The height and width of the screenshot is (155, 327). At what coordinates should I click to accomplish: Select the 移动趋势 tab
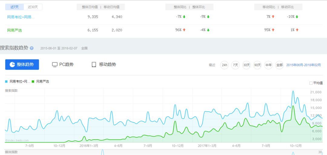tap(104, 64)
